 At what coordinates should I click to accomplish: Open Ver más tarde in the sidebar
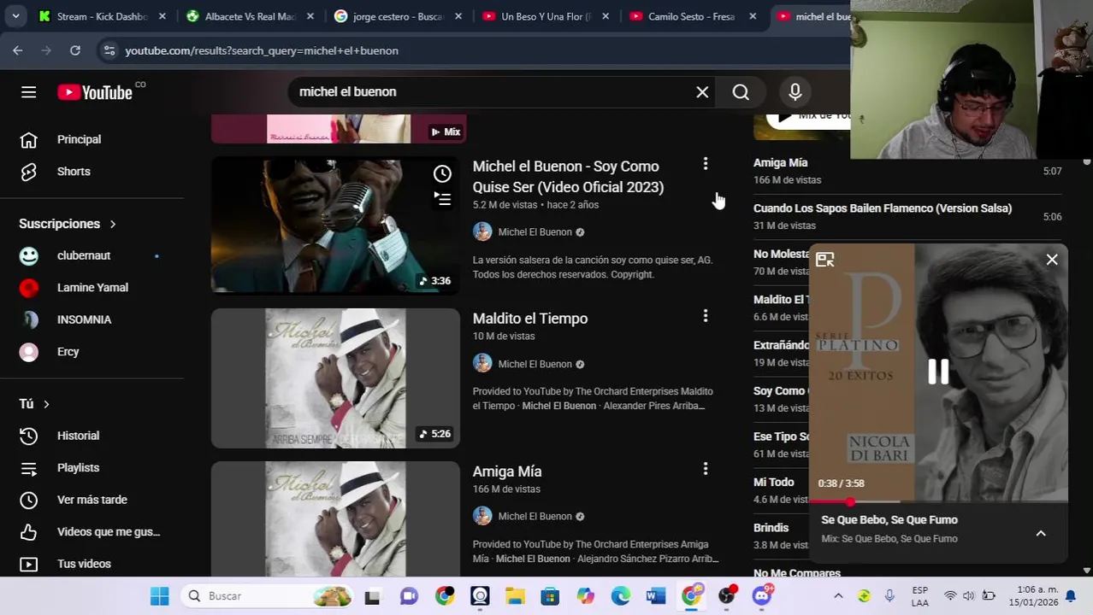pyautogui.click(x=92, y=500)
